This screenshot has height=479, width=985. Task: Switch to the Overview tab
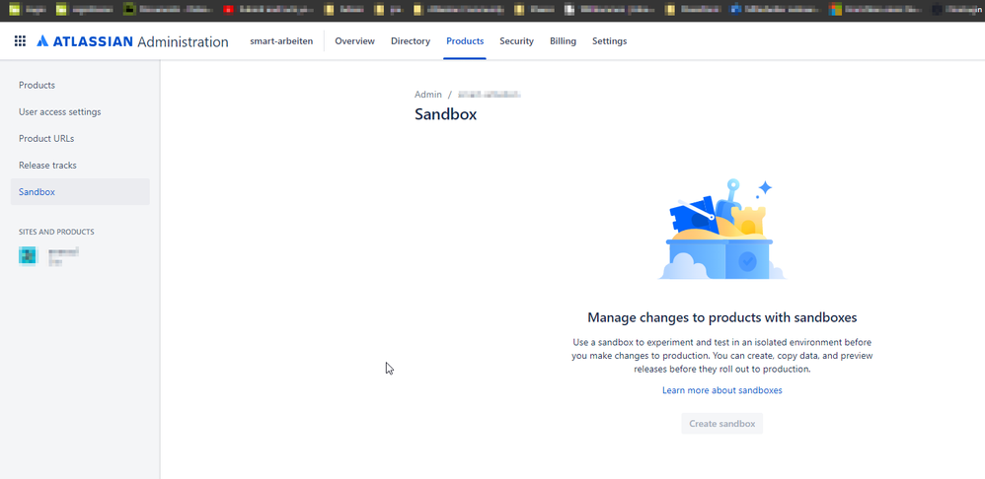click(355, 40)
